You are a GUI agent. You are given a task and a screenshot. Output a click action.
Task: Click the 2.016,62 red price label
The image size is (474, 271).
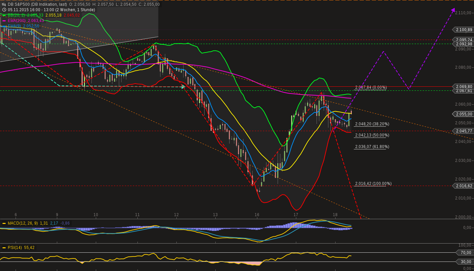point(464,186)
